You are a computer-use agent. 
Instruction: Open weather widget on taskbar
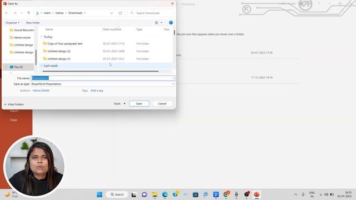click(11, 194)
